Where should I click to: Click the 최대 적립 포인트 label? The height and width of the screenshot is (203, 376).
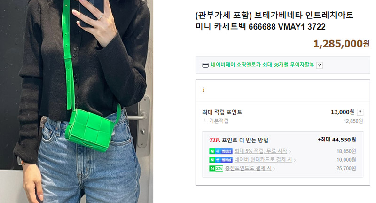click(x=222, y=112)
